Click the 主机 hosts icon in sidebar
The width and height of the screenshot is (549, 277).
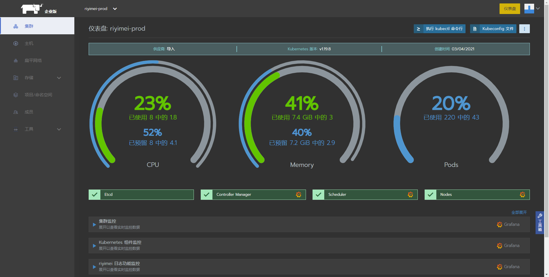16,43
